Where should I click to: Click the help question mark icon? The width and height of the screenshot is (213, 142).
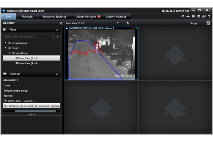click(193, 16)
